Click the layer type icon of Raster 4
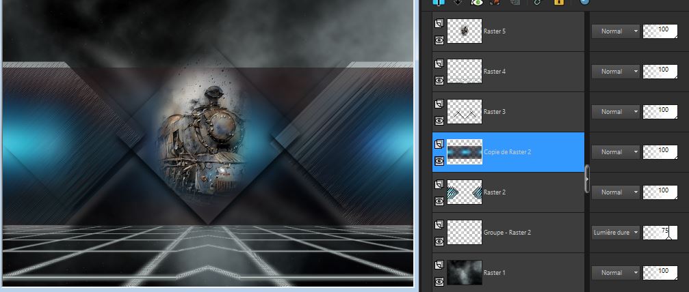The height and width of the screenshot is (292, 689). (439, 64)
